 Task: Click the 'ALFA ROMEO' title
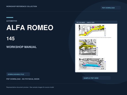click(x=30, y=28)
